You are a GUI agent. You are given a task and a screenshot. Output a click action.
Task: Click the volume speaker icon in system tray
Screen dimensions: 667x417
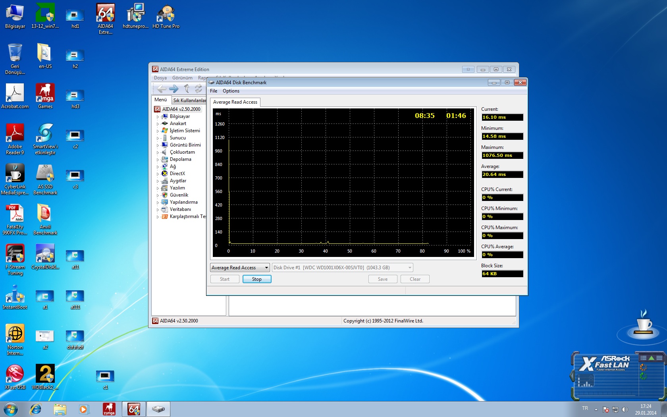tap(625, 409)
